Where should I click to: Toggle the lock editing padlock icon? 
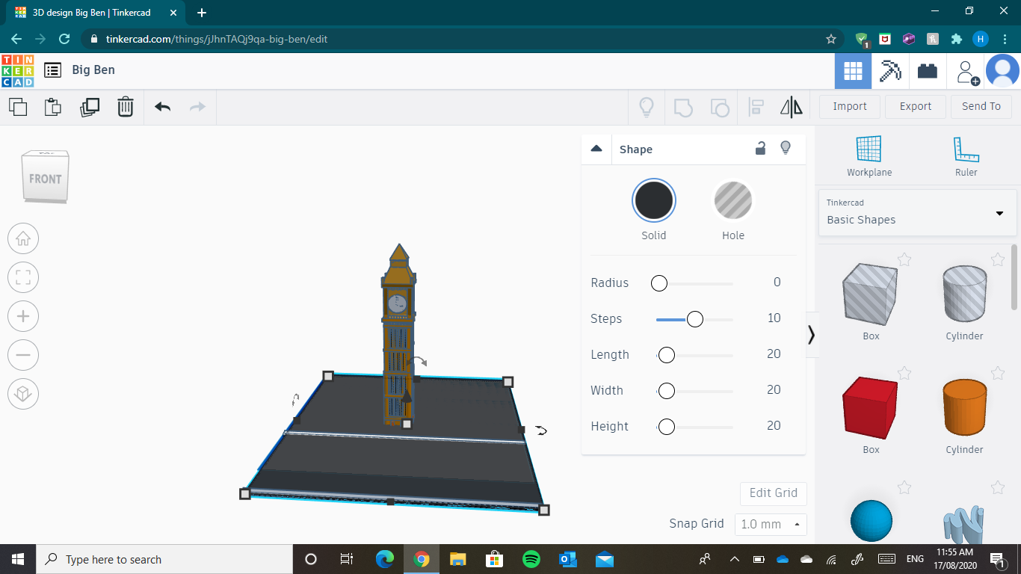click(760, 148)
